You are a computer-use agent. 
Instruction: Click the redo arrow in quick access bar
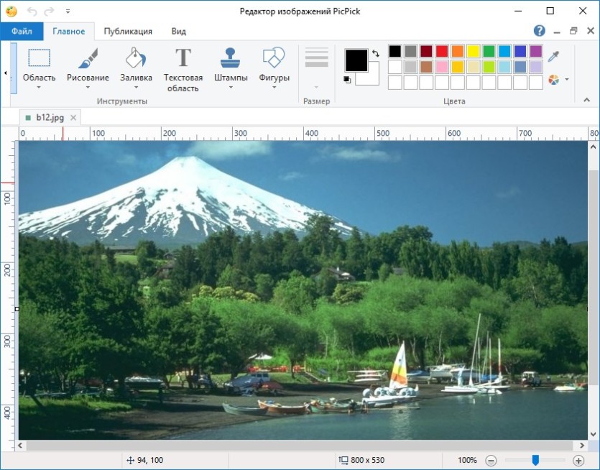(x=50, y=11)
